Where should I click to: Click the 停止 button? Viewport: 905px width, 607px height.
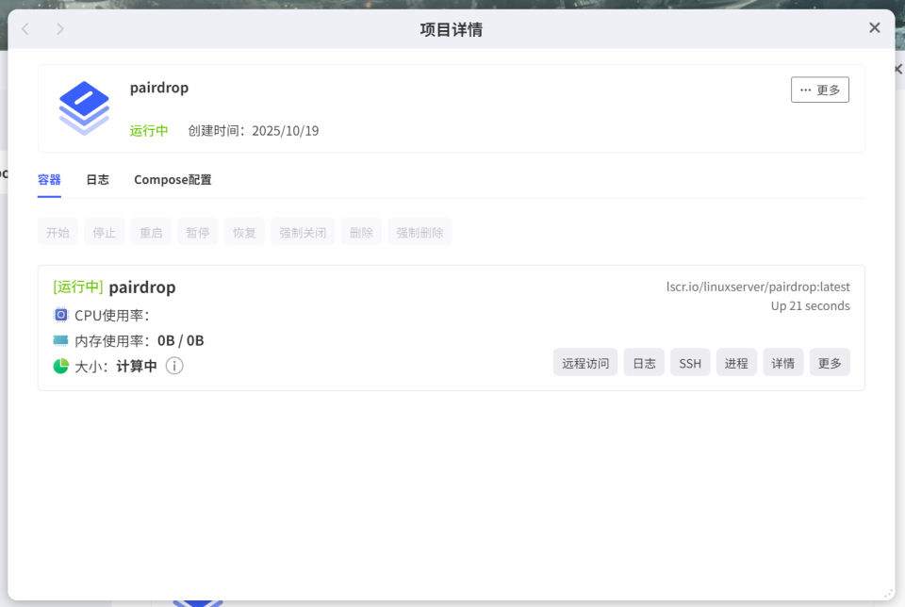coord(105,232)
